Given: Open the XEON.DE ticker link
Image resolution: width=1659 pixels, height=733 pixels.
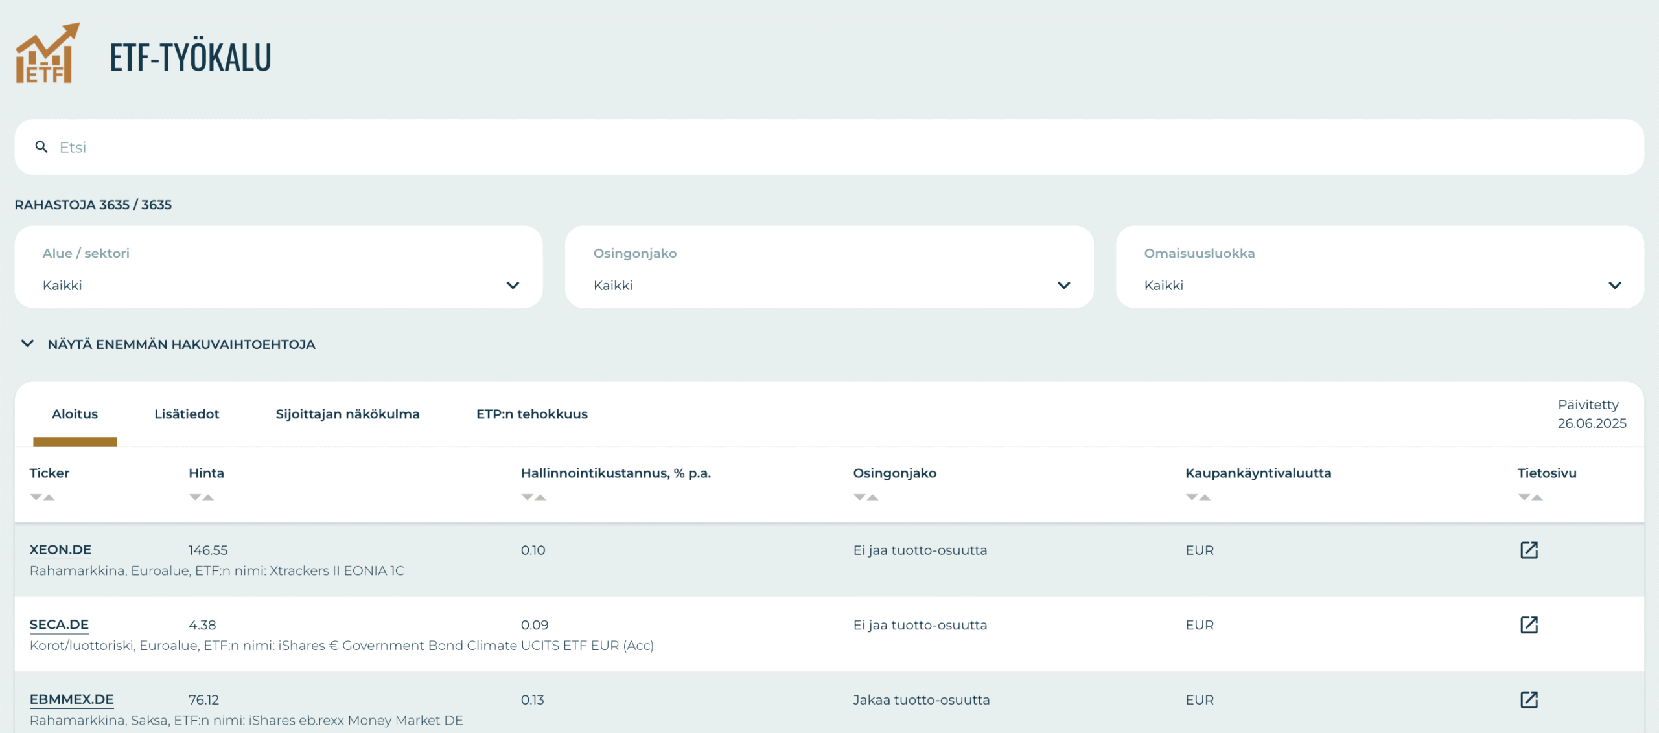Looking at the screenshot, I should 60,550.
